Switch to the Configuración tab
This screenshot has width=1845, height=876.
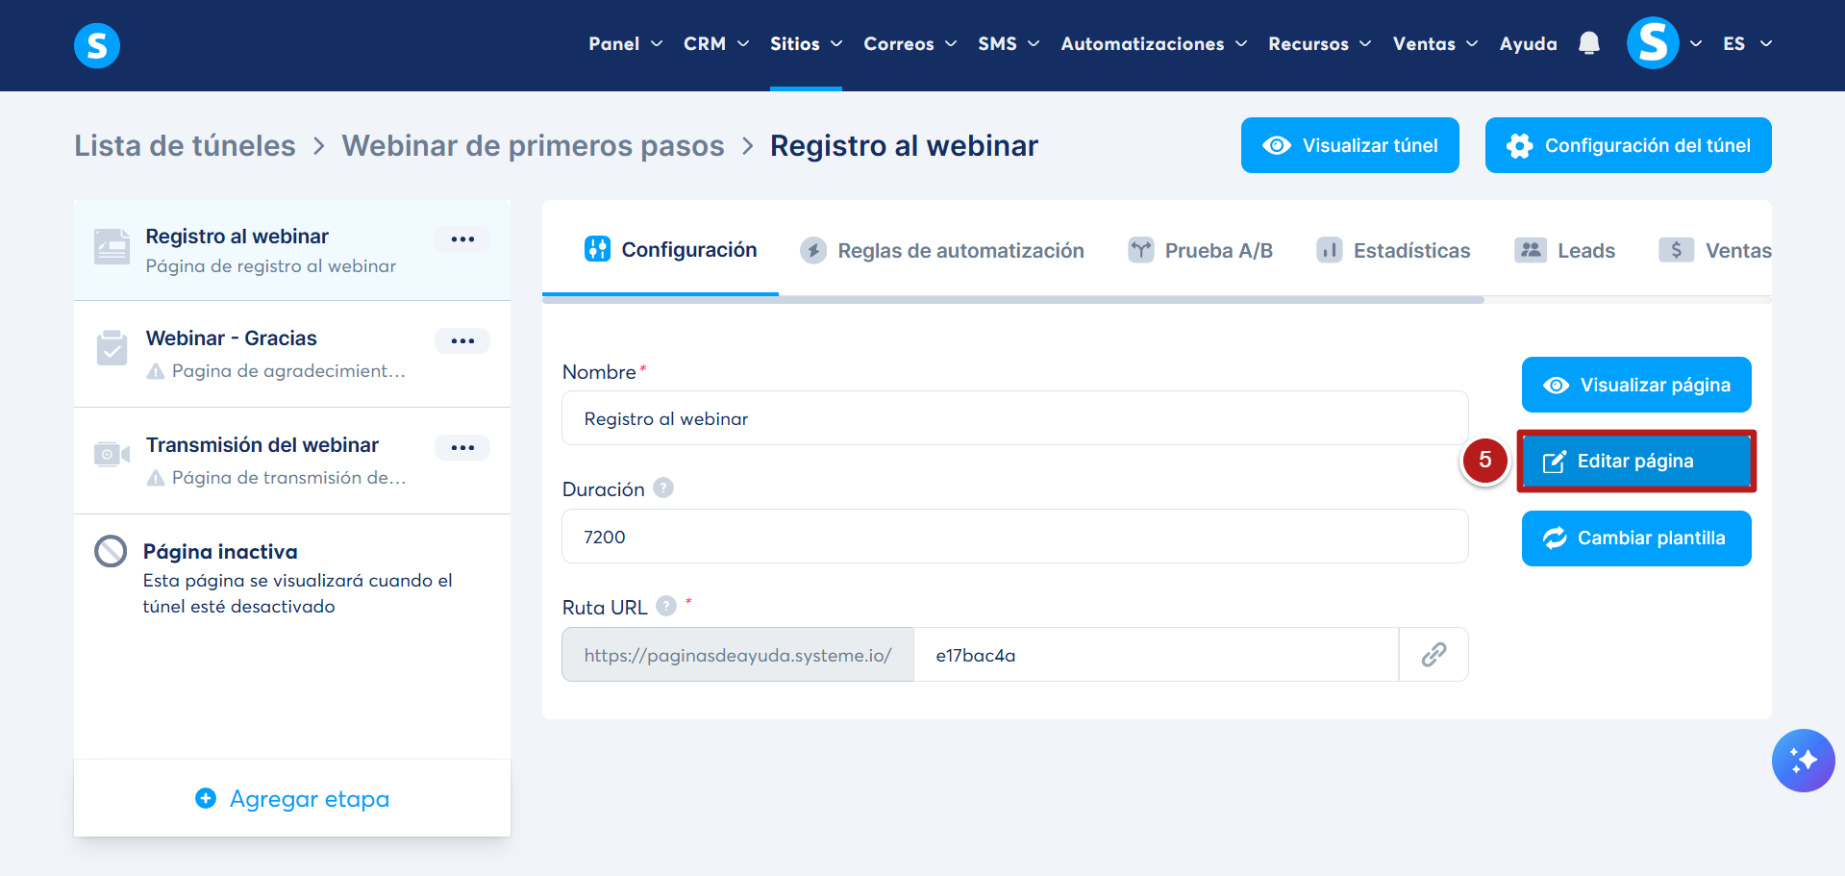(671, 249)
